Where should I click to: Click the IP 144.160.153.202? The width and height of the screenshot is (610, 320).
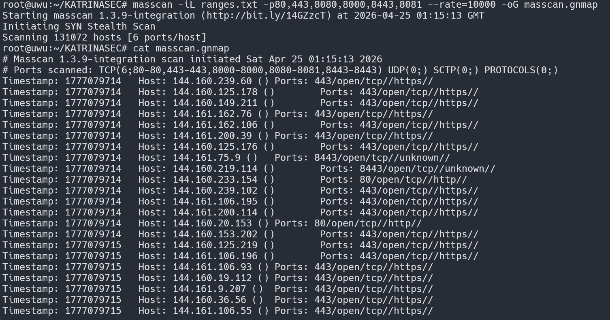pyautogui.click(x=215, y=234)
